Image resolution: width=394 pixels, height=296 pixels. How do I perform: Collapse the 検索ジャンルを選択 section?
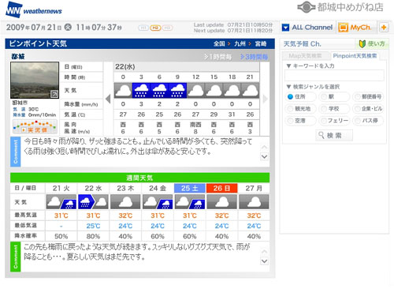click(288, 87)
